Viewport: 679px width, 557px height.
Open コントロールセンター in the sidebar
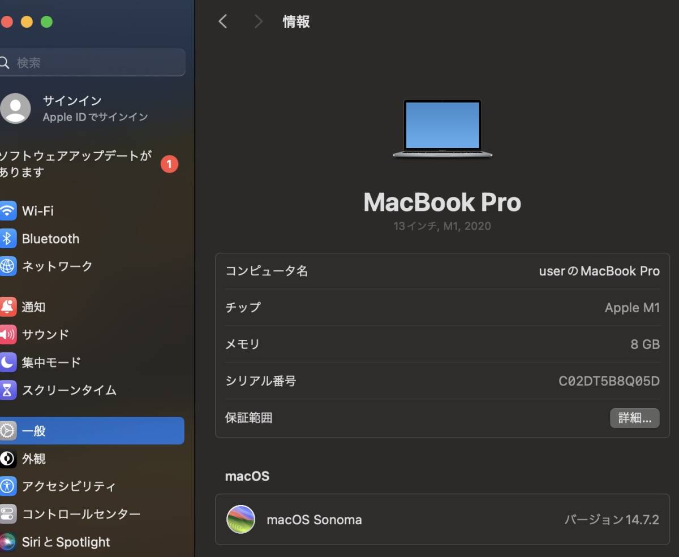[x=81, y=514]
